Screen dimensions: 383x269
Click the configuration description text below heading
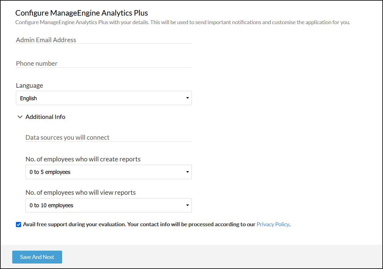point(183,22)
